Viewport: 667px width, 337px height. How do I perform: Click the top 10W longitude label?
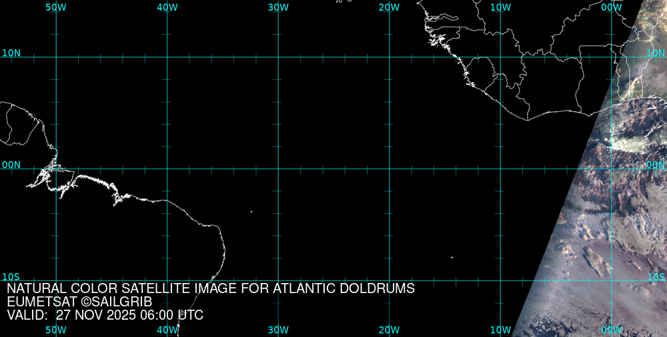(x=500, y=7)
